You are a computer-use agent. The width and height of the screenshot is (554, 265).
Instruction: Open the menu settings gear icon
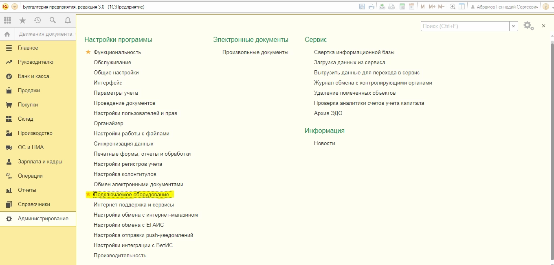pyautogui.click(x=528, y=26)
